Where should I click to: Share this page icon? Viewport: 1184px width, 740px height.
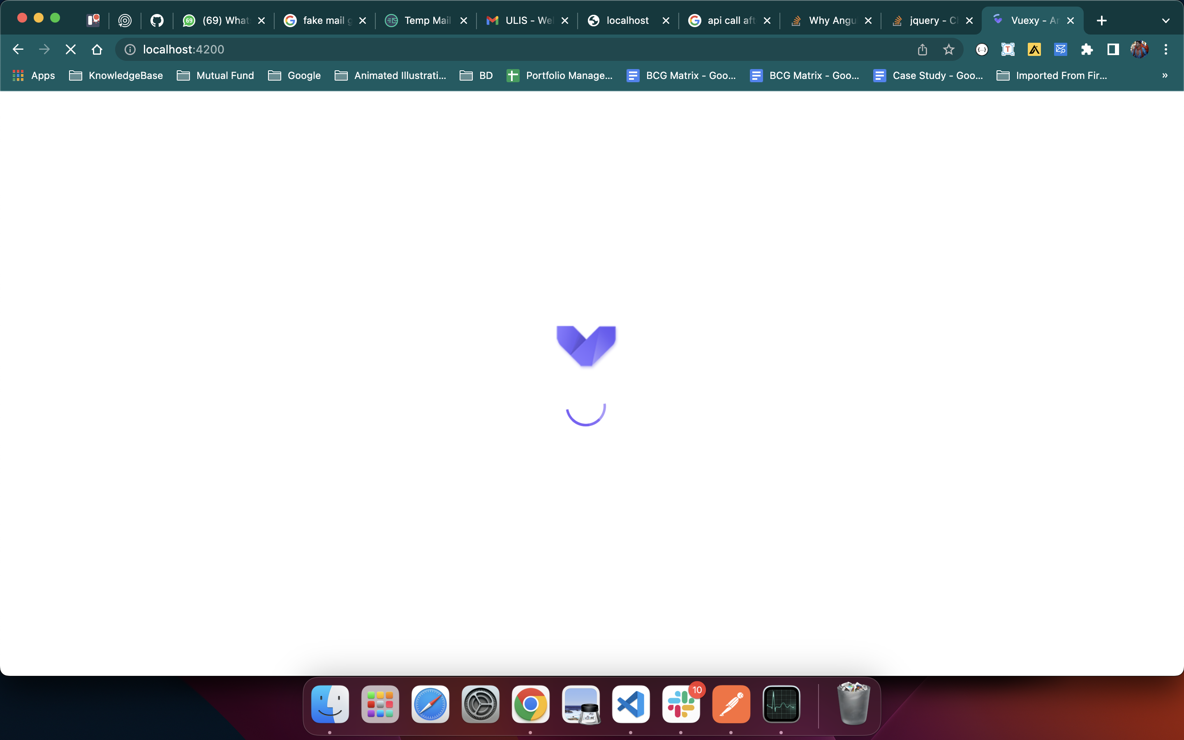click(x=922, y=49)
